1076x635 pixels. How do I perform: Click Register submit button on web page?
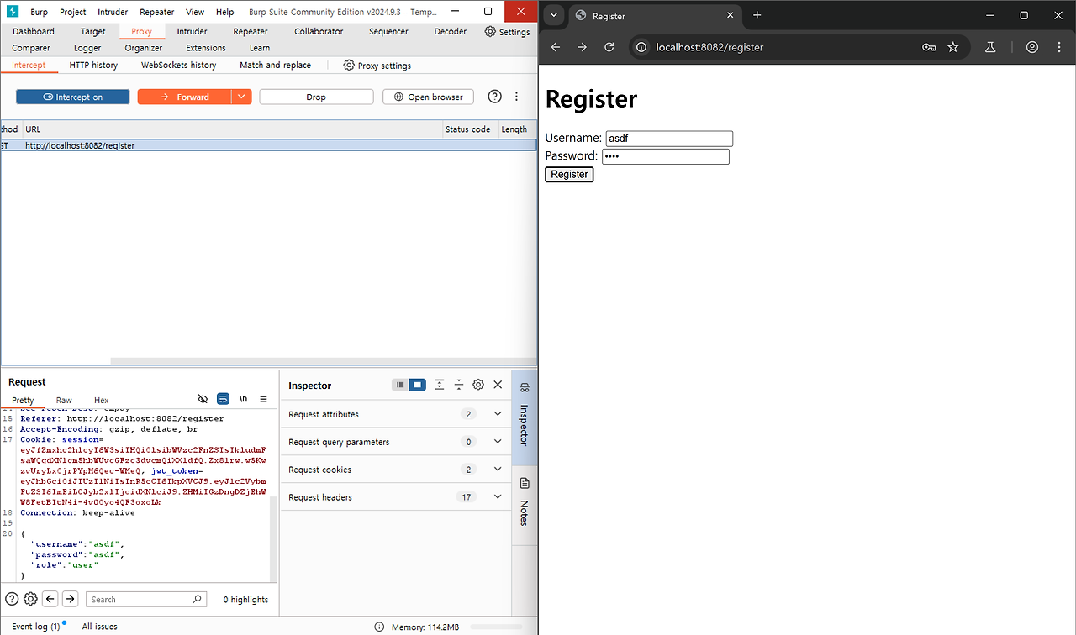click(x=569, y=174)
